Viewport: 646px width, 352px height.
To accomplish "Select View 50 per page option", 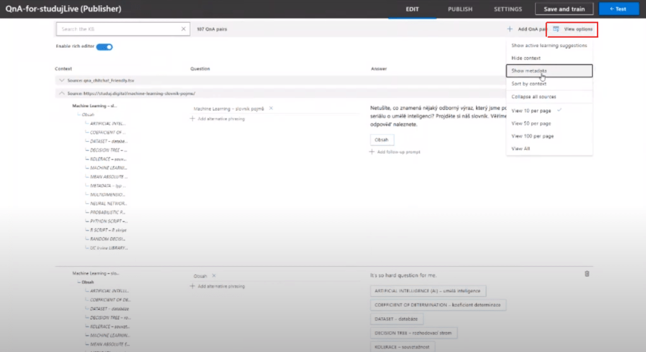I will 532,123.
